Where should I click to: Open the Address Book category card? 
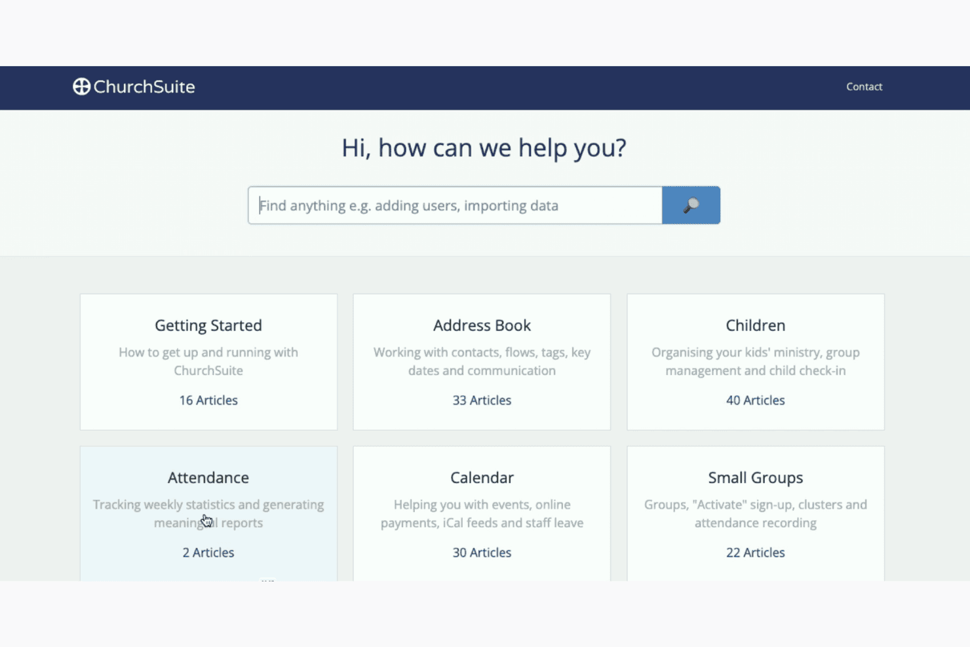(482, 362)
